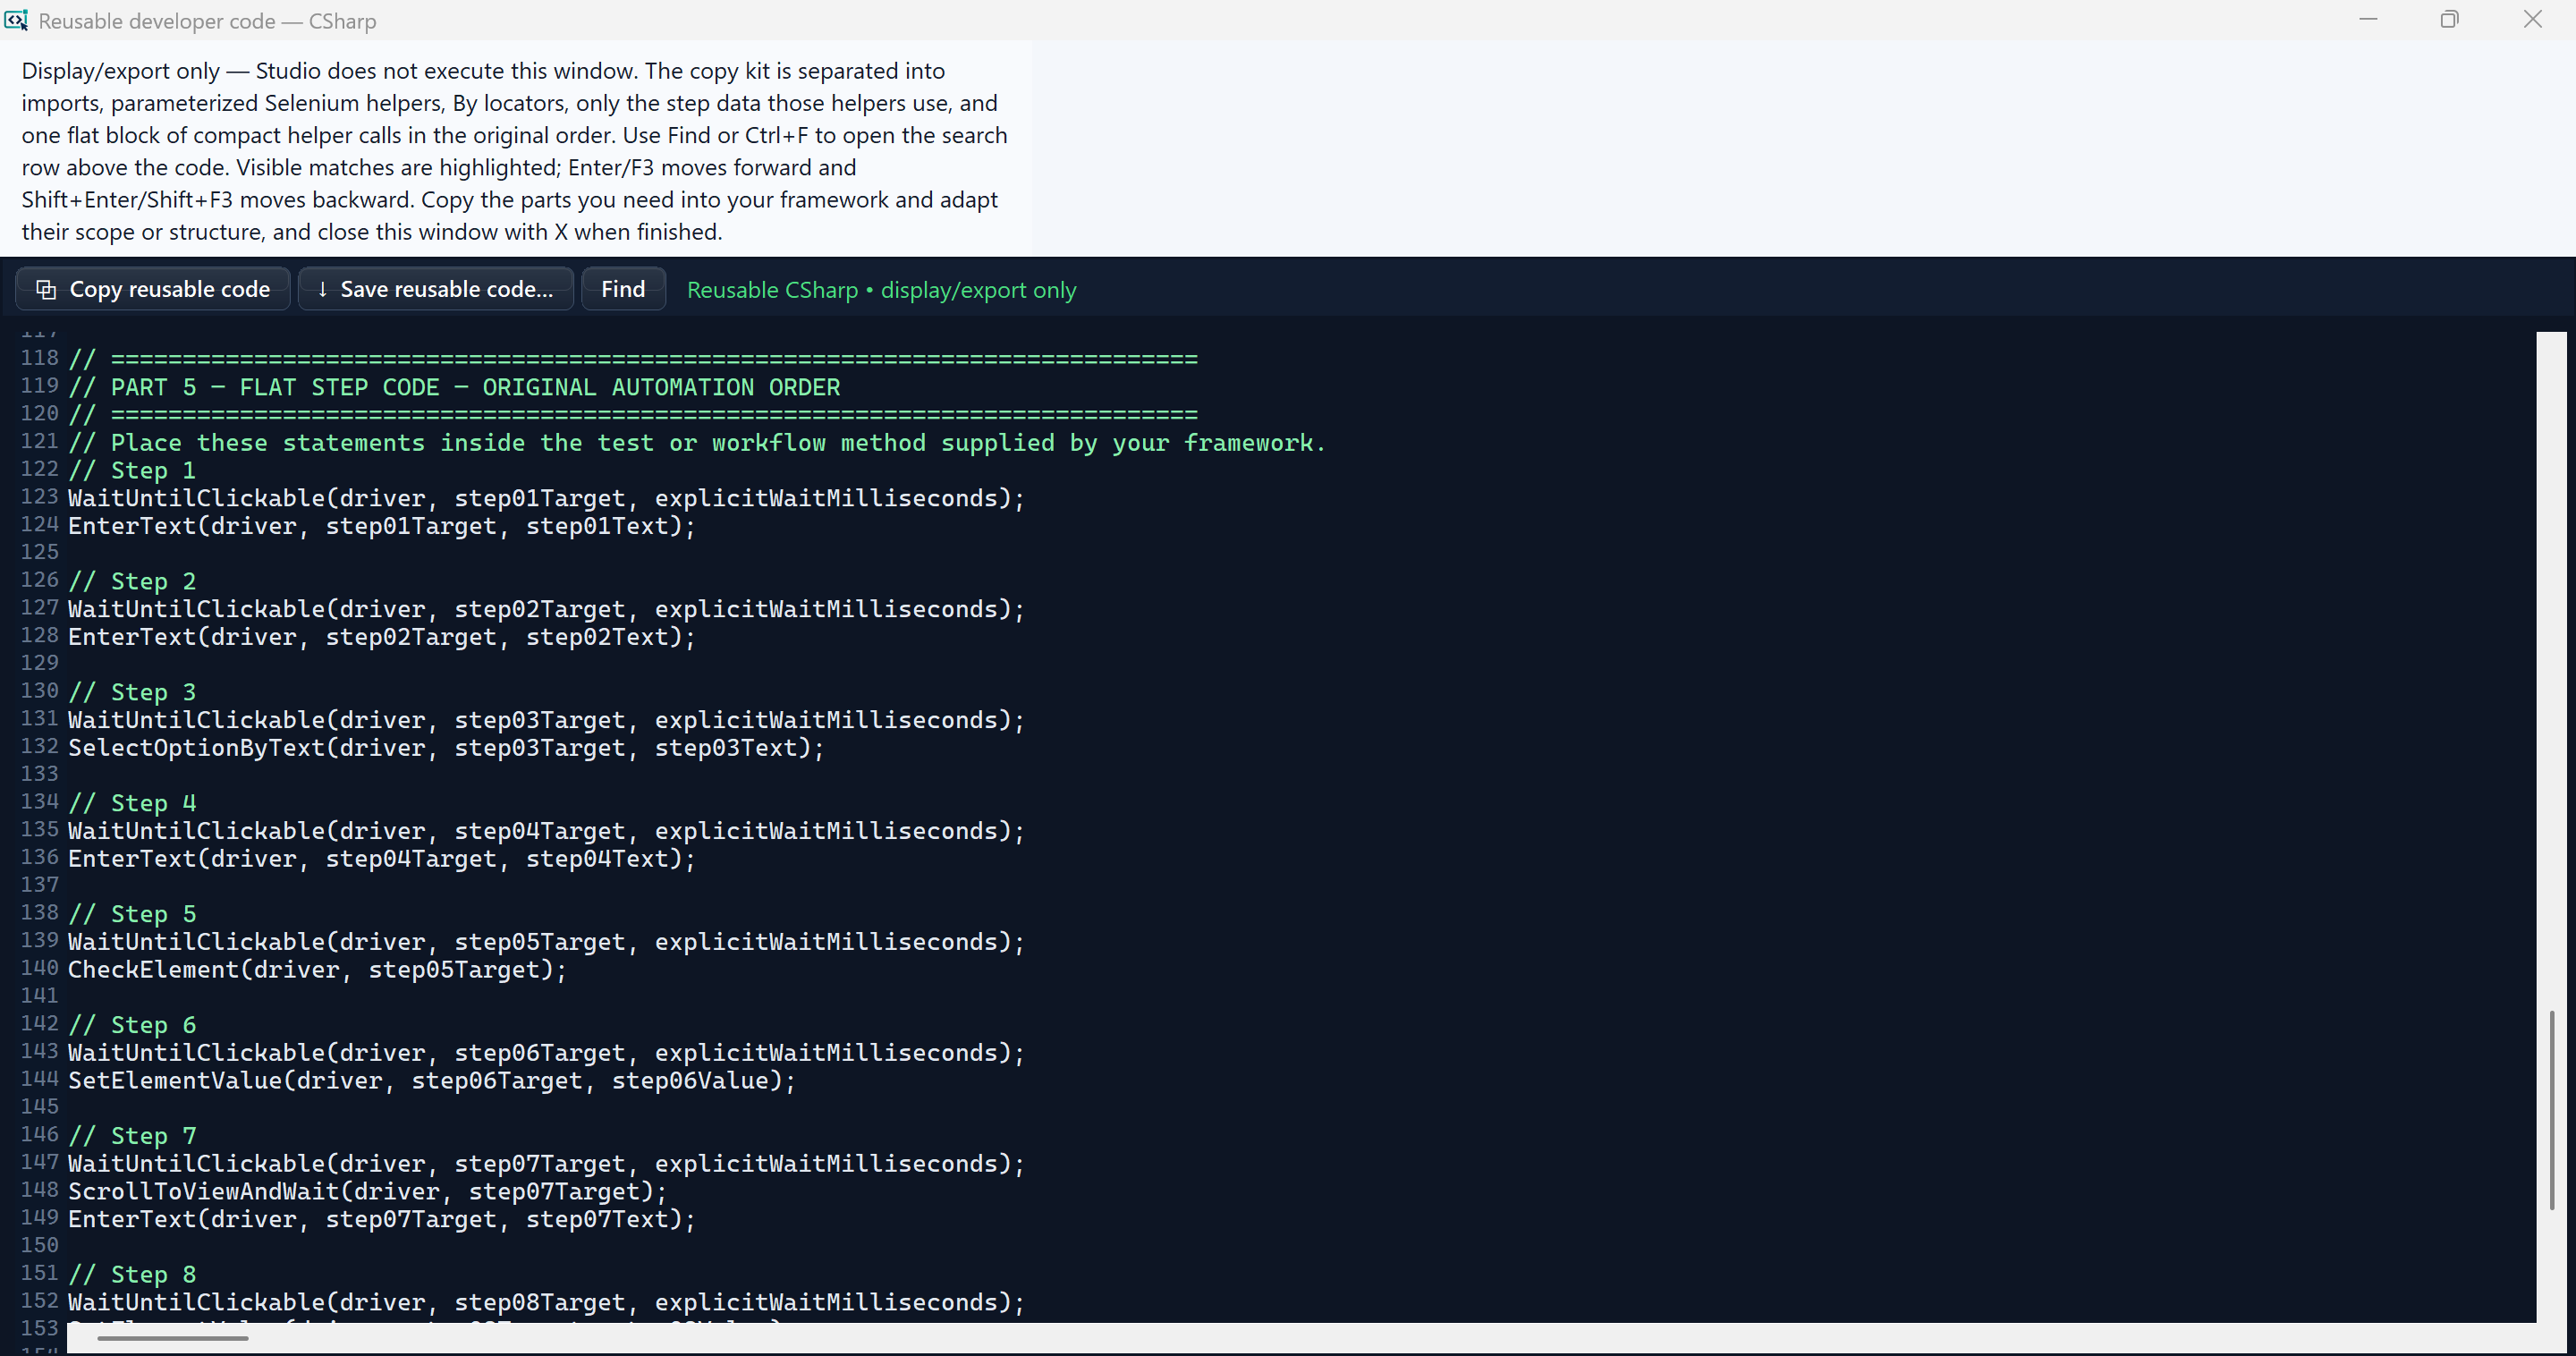This screenshot has width=2576, height=1356.
Task: Click the Copy reusable code button
Action: [153, 289]
